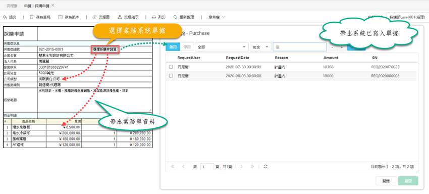
Task: Click the pager refresh icon
Action: coord(265,166)
